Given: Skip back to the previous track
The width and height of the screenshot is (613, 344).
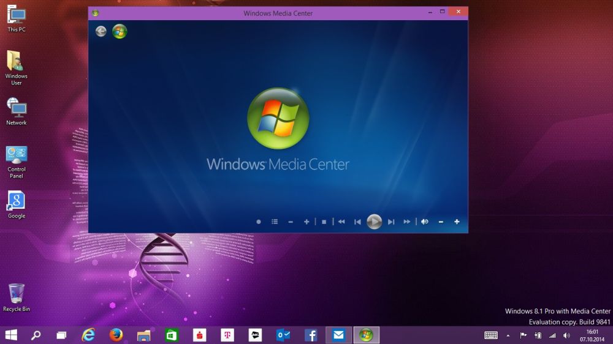Looking at the screenshot, I should (357, 222).
